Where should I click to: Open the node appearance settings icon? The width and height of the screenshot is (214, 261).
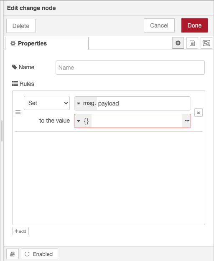pos(206,43)
